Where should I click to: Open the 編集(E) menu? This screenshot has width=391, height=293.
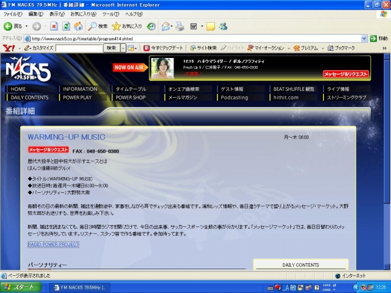(35, 14)
